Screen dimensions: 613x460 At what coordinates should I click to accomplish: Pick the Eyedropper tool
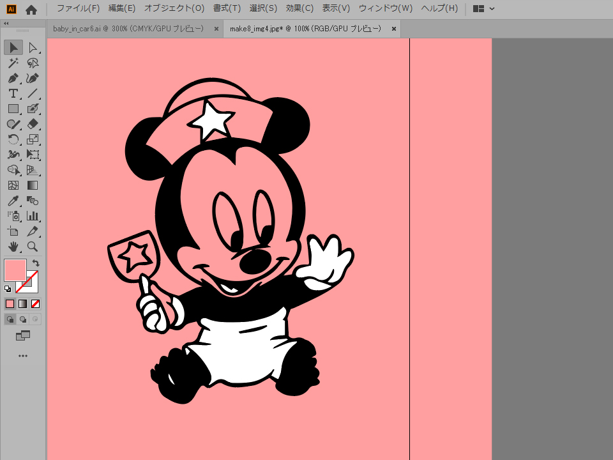tap(13, 201)
